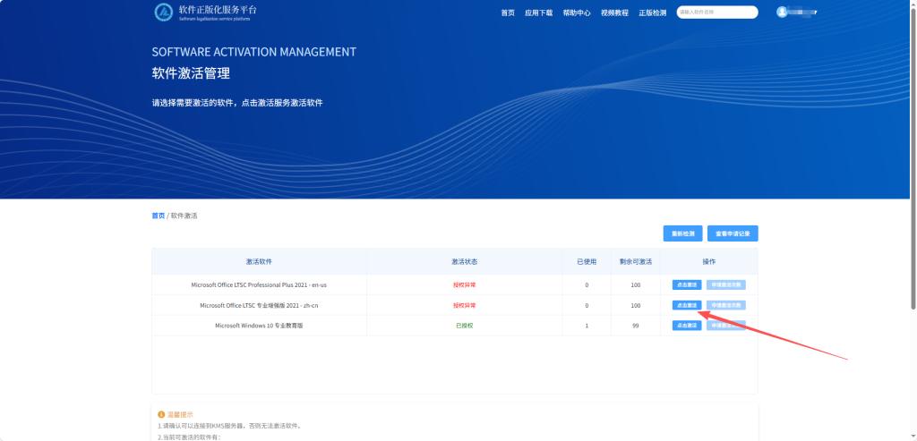This screenshot has height=441, width=917.
Task: Click the 激活状态 column header
Action: tap(465, 262)
